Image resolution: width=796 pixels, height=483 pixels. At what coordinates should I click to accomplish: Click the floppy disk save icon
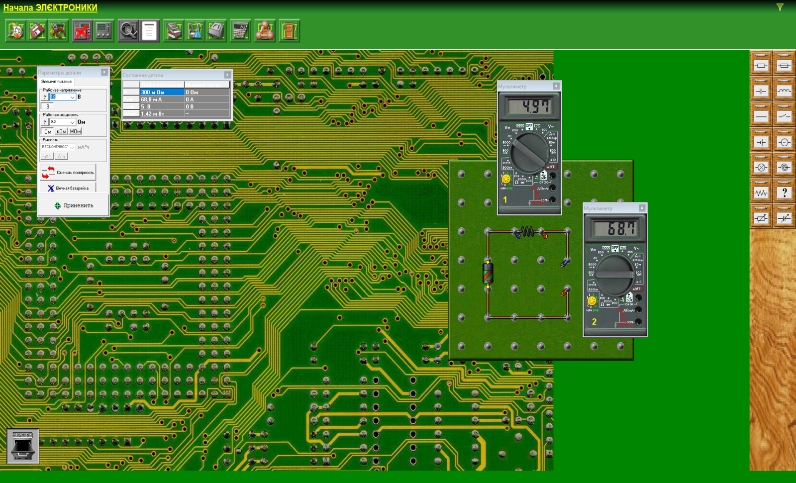pyautogui.click(x=37, y=31)
